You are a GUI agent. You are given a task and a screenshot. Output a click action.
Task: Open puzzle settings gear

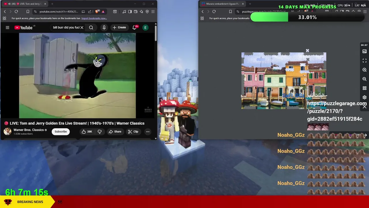coord(364,97)
